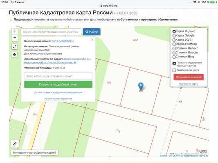Click the Найти search button

(x=92, y=32)
